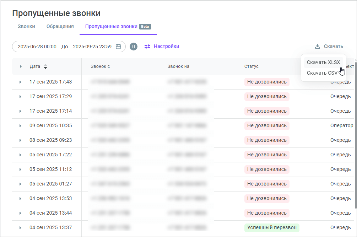
Task: Select the Пропущенные звонки tab
Action: coord(111,26)
